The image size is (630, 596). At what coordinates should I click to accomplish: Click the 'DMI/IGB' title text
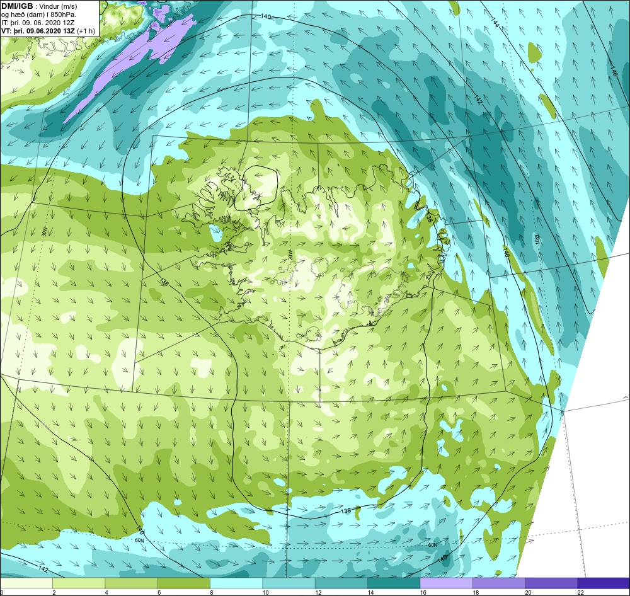pyautogui.click(x=17, y=6)
